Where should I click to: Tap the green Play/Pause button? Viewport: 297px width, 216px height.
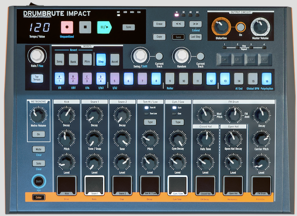point(104,27)
